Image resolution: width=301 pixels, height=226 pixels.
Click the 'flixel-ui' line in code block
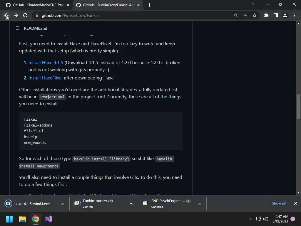pos(34,131)
